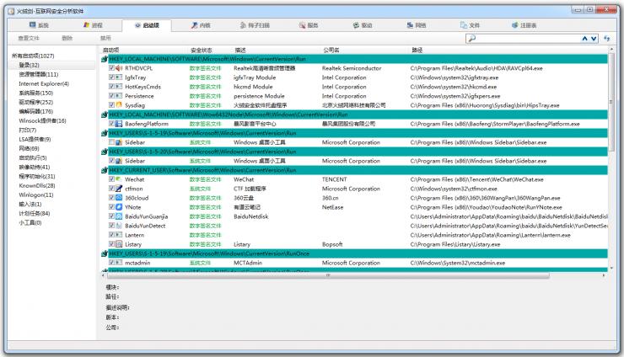Select the Wechat app icon
Screen dimensions: 624x357
pyautogui.click(x=119, y=179)
